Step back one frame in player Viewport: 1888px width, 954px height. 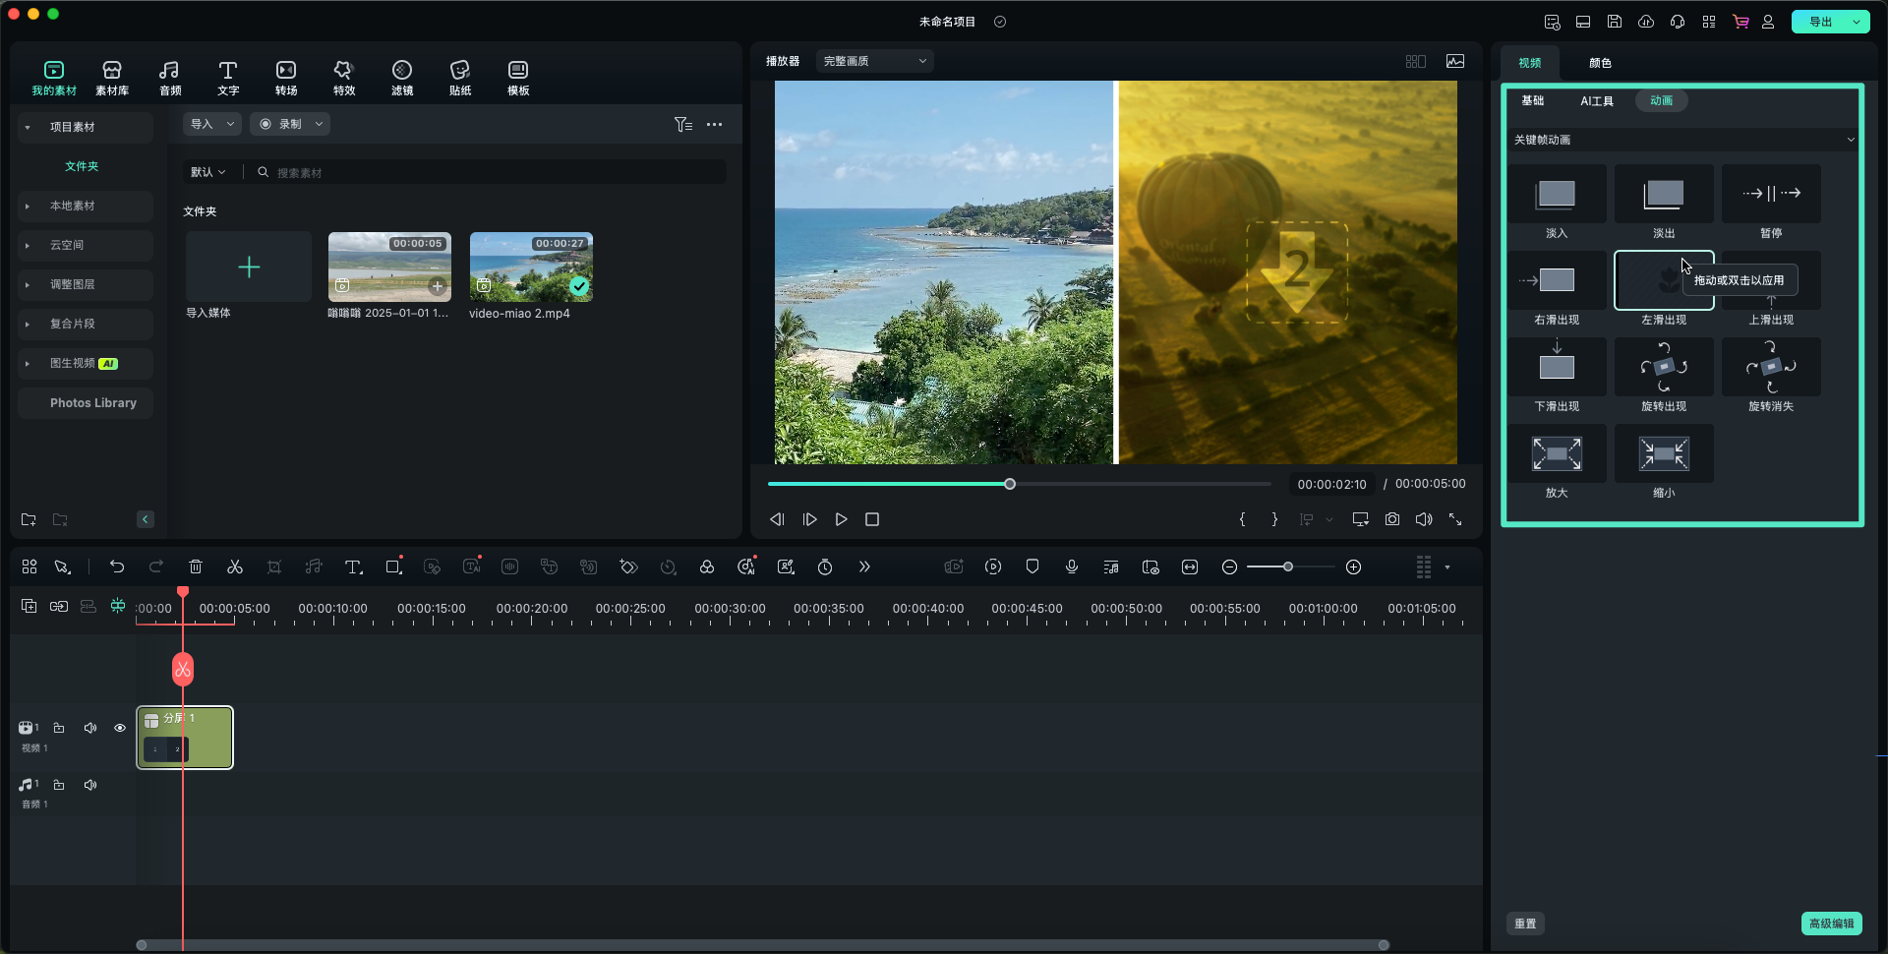(777, 519)
